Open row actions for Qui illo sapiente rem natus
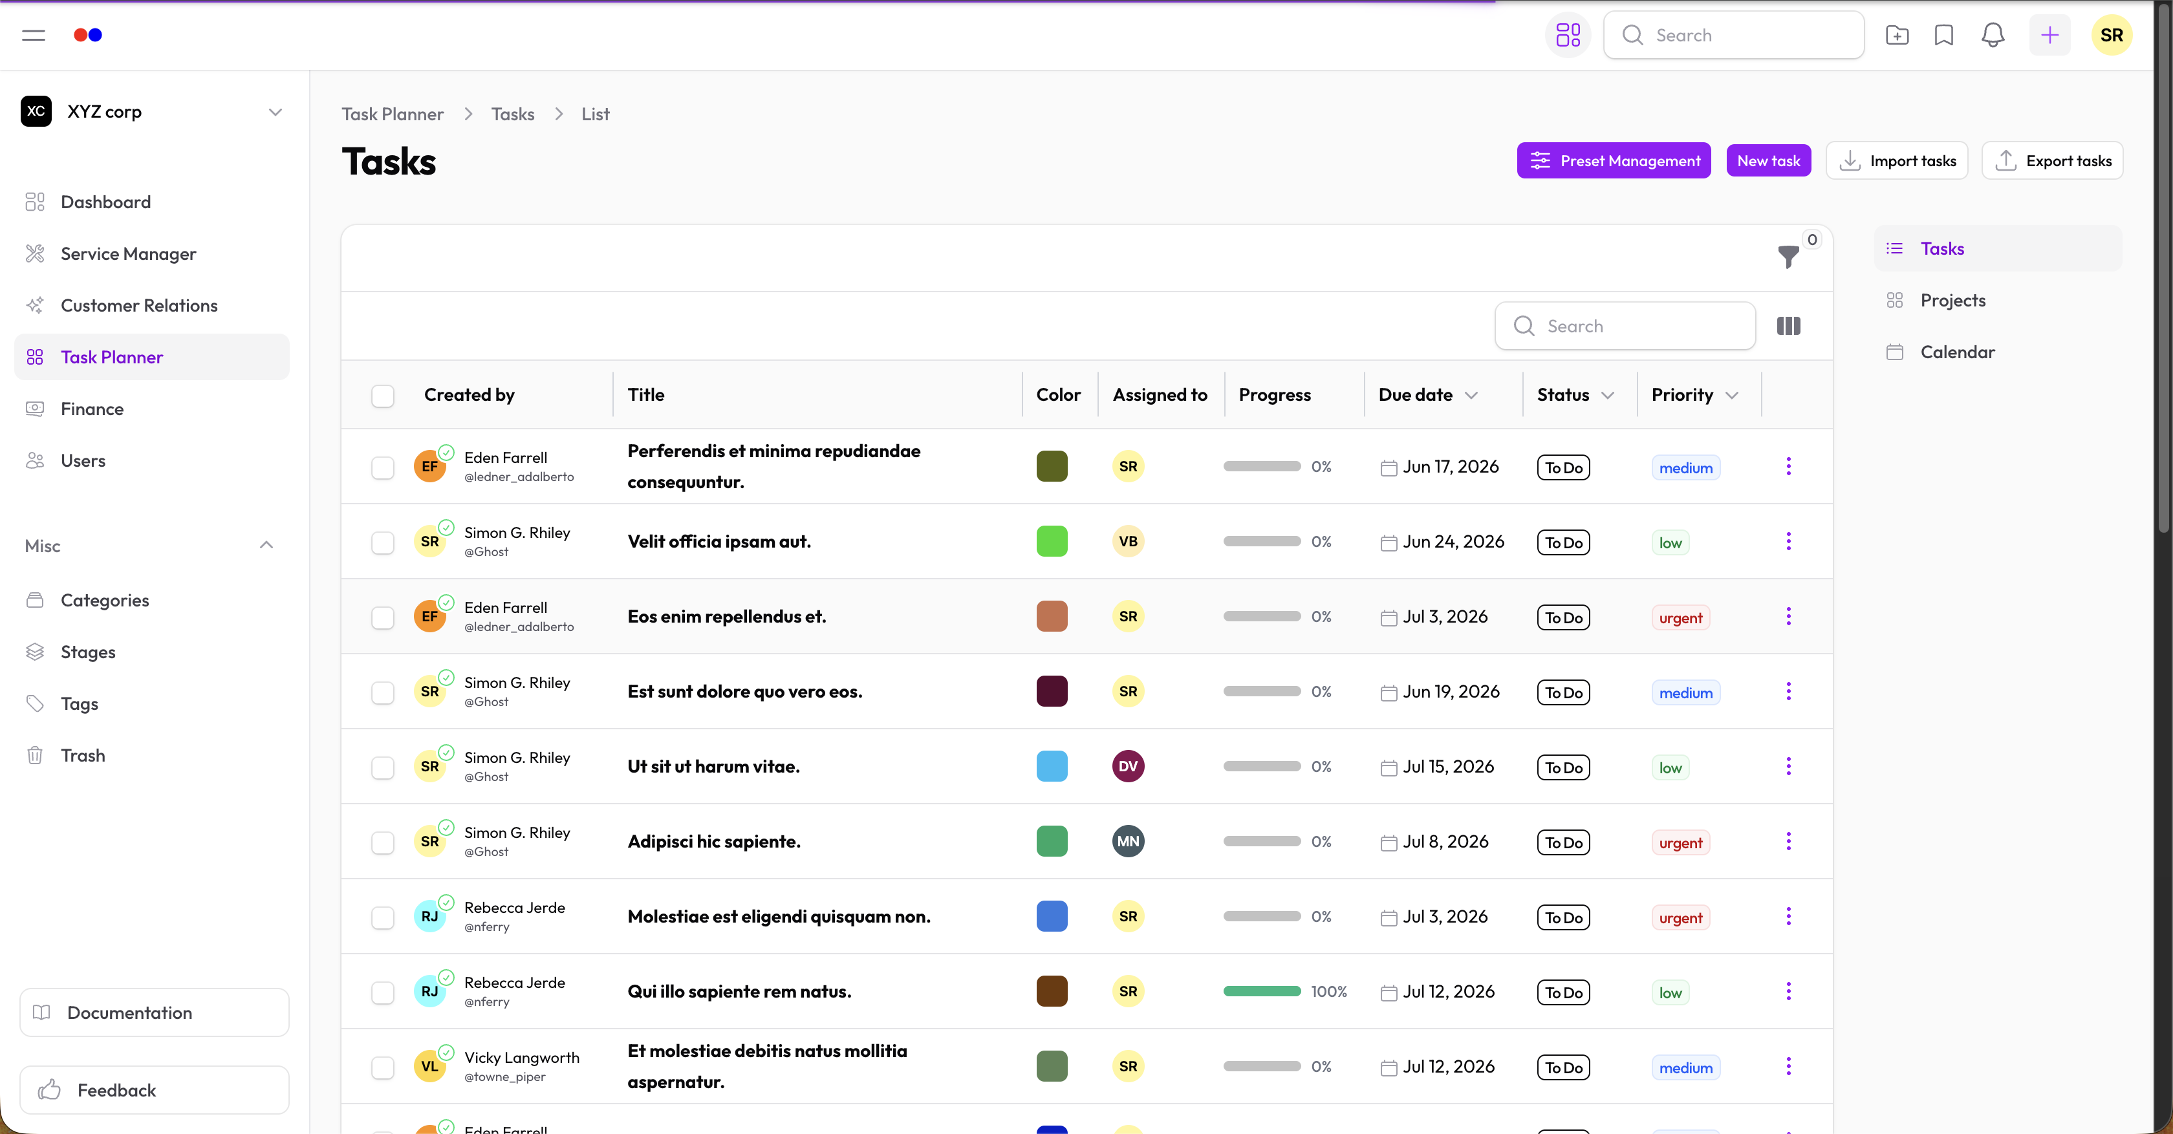Screen dimensions: 2173x1134 tap(1788, 992)
